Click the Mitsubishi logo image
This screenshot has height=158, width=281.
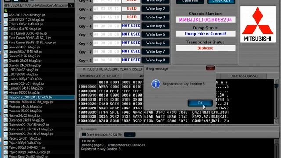point(258,25)
